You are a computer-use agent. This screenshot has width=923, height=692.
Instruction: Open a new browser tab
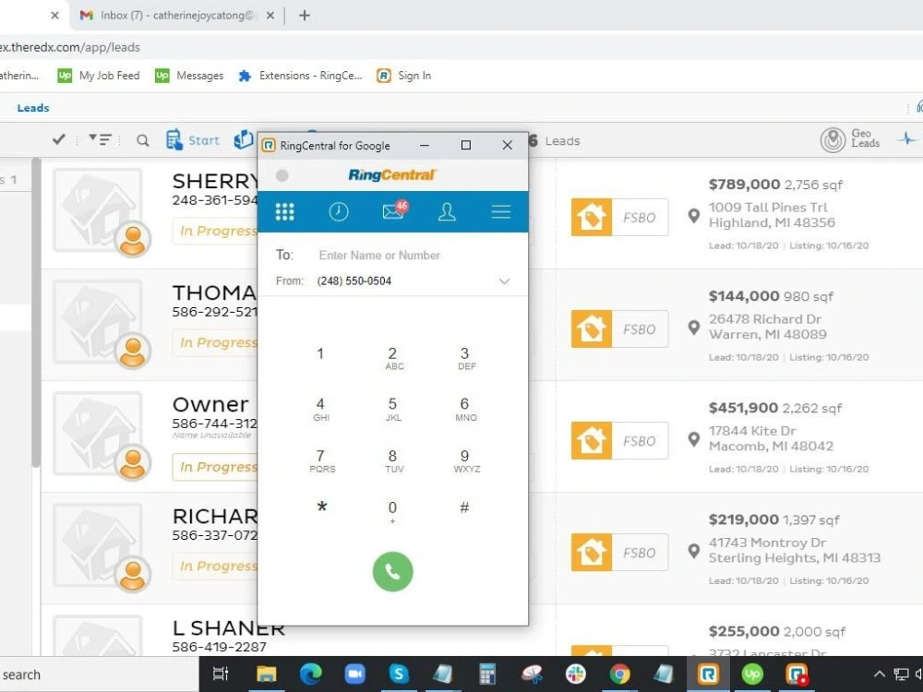(x=305, y=16)
